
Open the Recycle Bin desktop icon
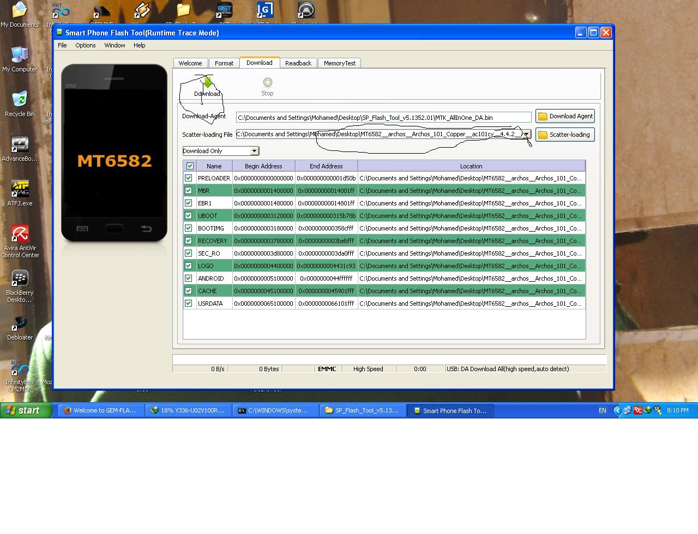20,100
